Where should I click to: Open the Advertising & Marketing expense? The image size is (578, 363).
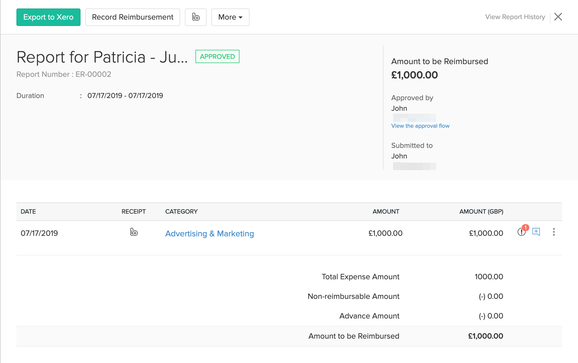(209, 233)
